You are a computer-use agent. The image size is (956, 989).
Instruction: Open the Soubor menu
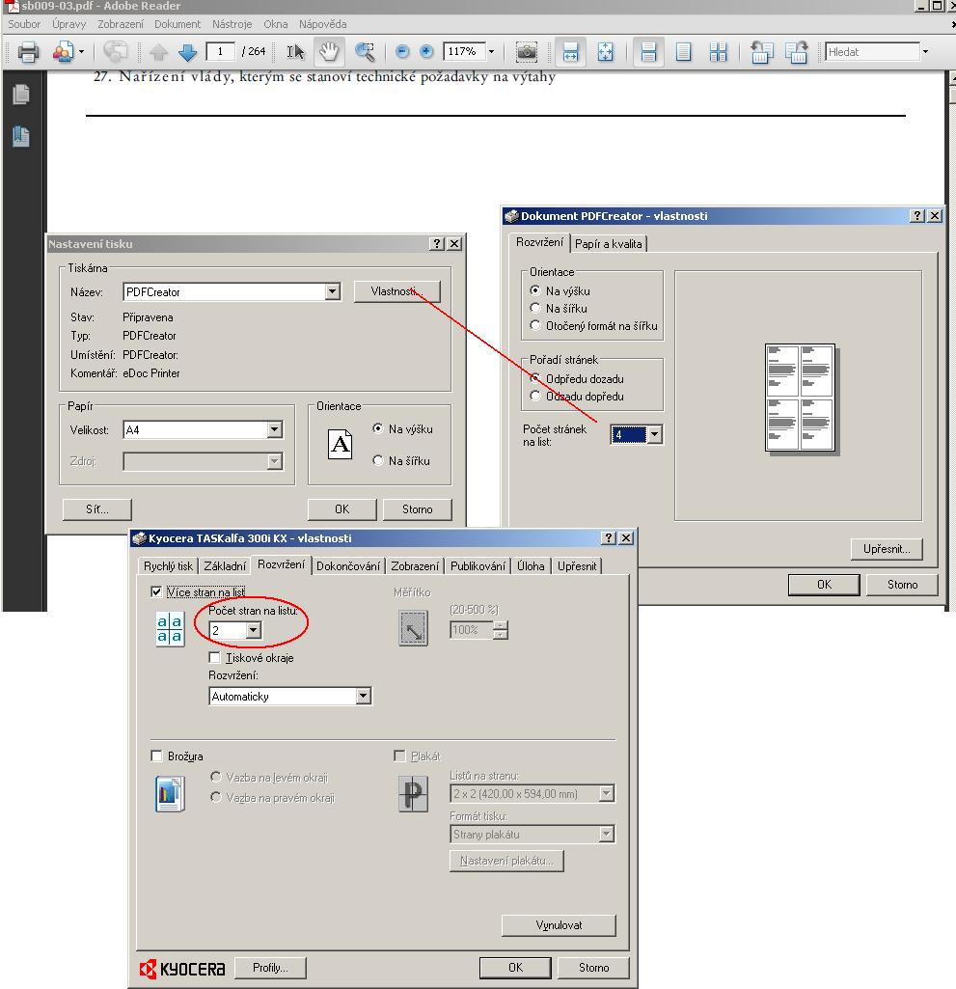pos(24,24)
